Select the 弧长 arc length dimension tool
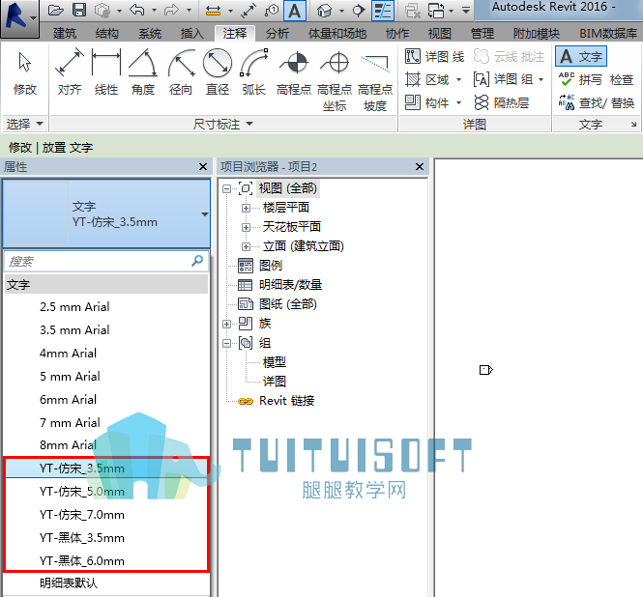This screenshot has width=643, height=597. (x=254, y=72)
